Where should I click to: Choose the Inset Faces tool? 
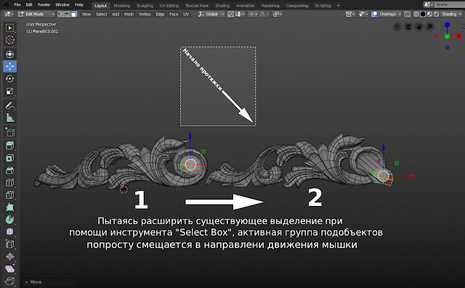pos(9,157)
